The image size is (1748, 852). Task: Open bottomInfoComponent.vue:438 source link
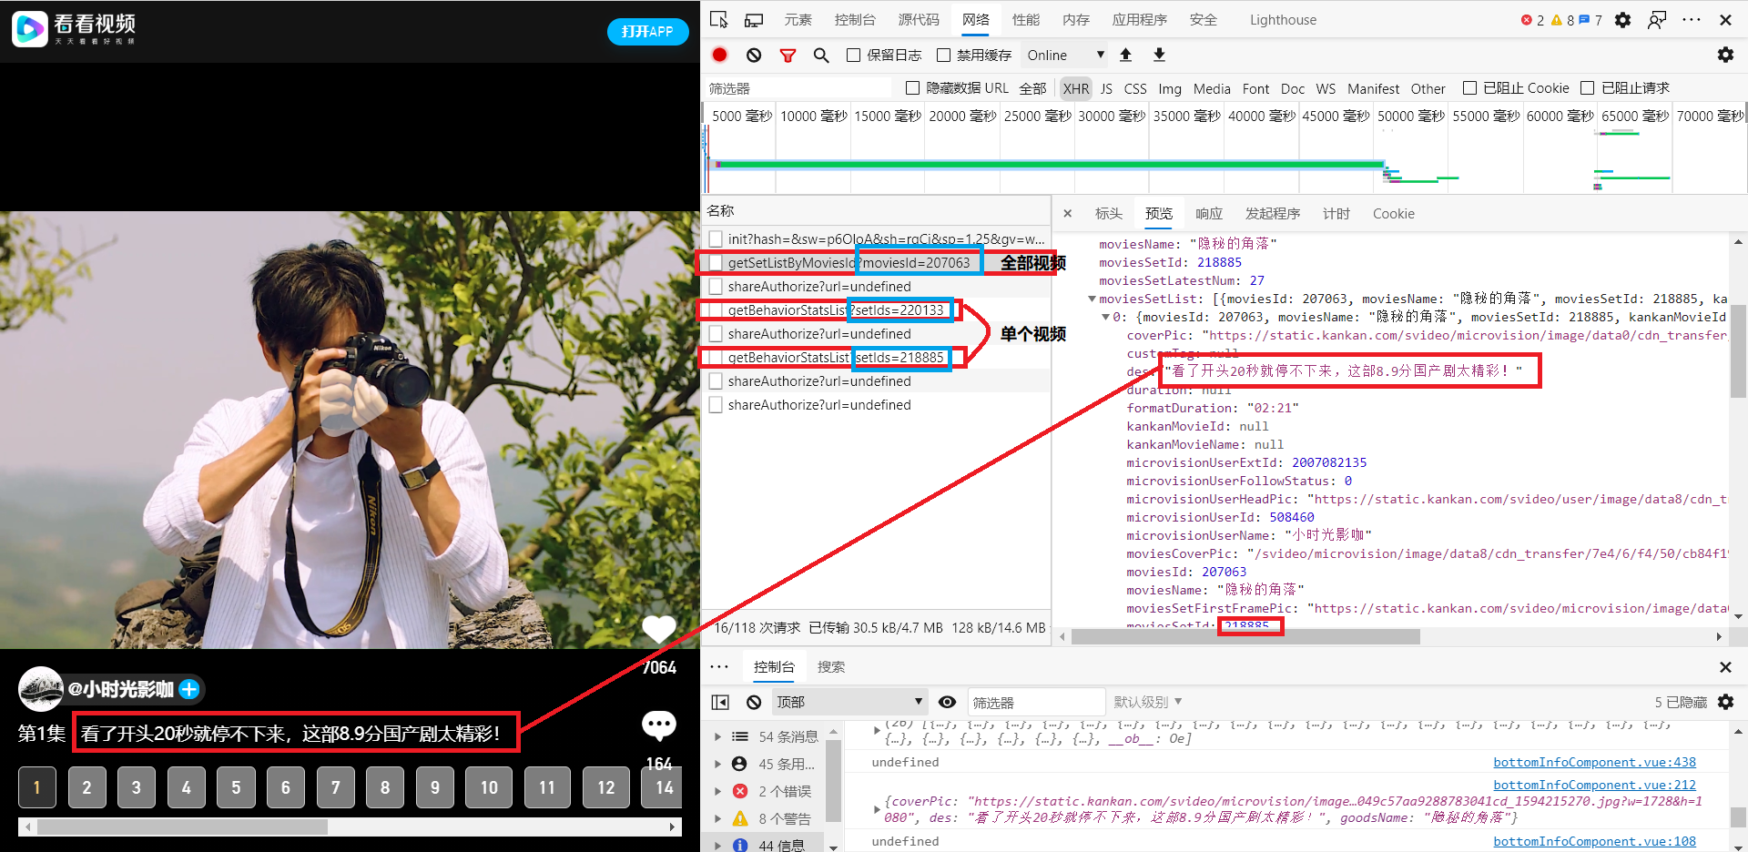pos(1594,762)
